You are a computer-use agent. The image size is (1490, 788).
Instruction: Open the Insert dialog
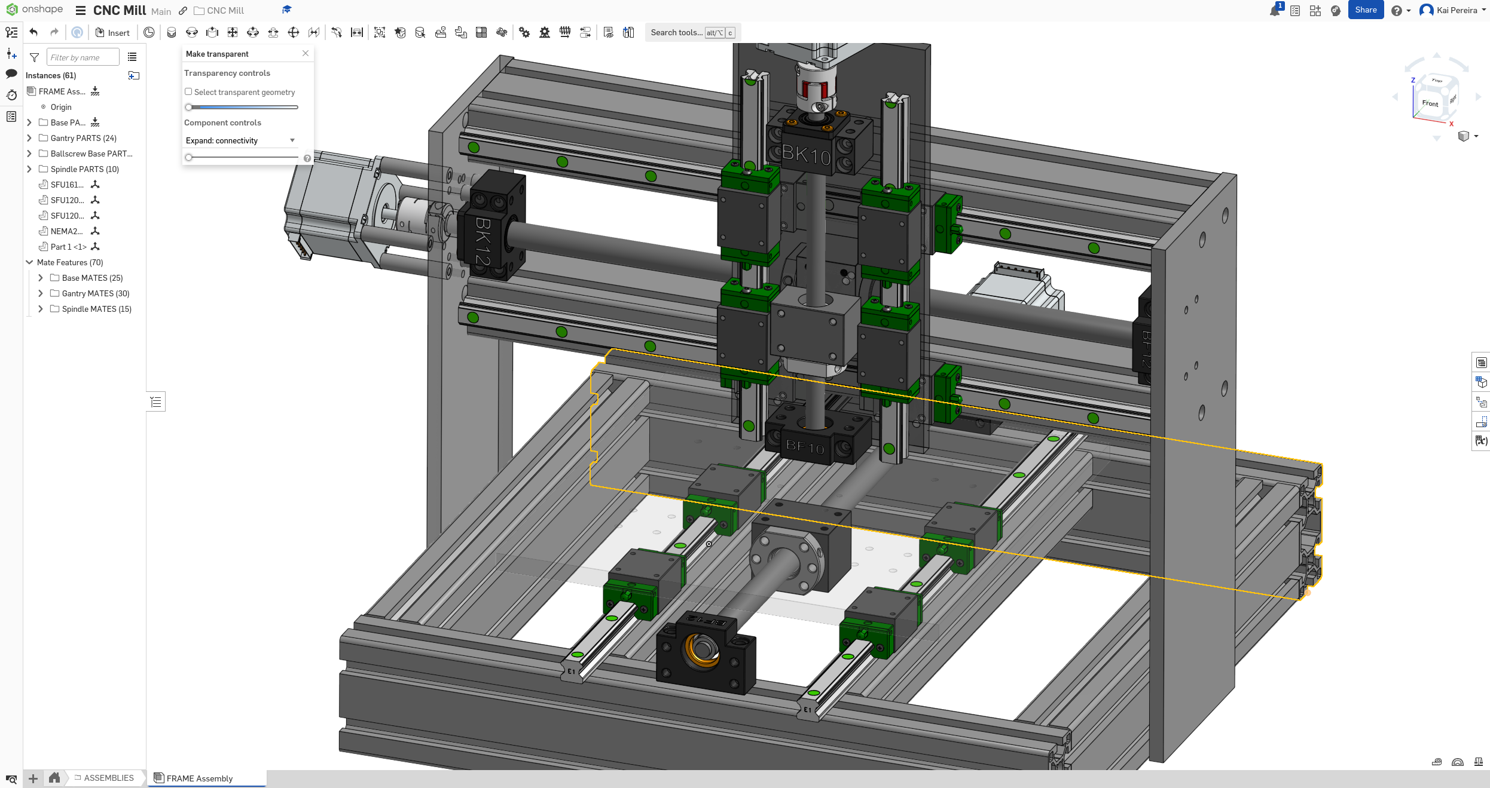pyautogui.click(x=112, y=33)
